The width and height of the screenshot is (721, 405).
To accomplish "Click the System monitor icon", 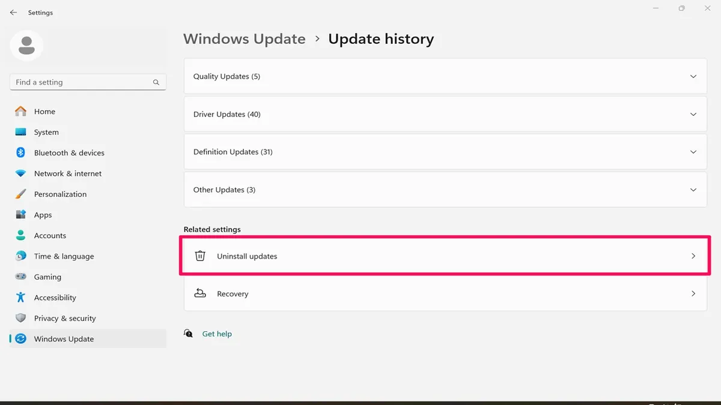I will [21, 132].
